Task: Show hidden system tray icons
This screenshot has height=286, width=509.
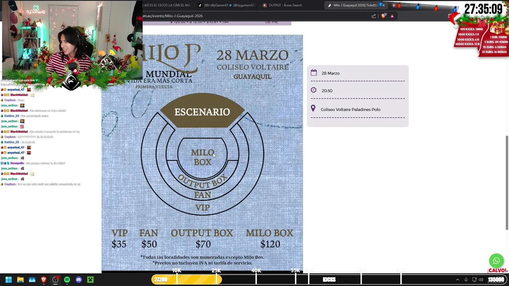Action: (x=457, y=280)
